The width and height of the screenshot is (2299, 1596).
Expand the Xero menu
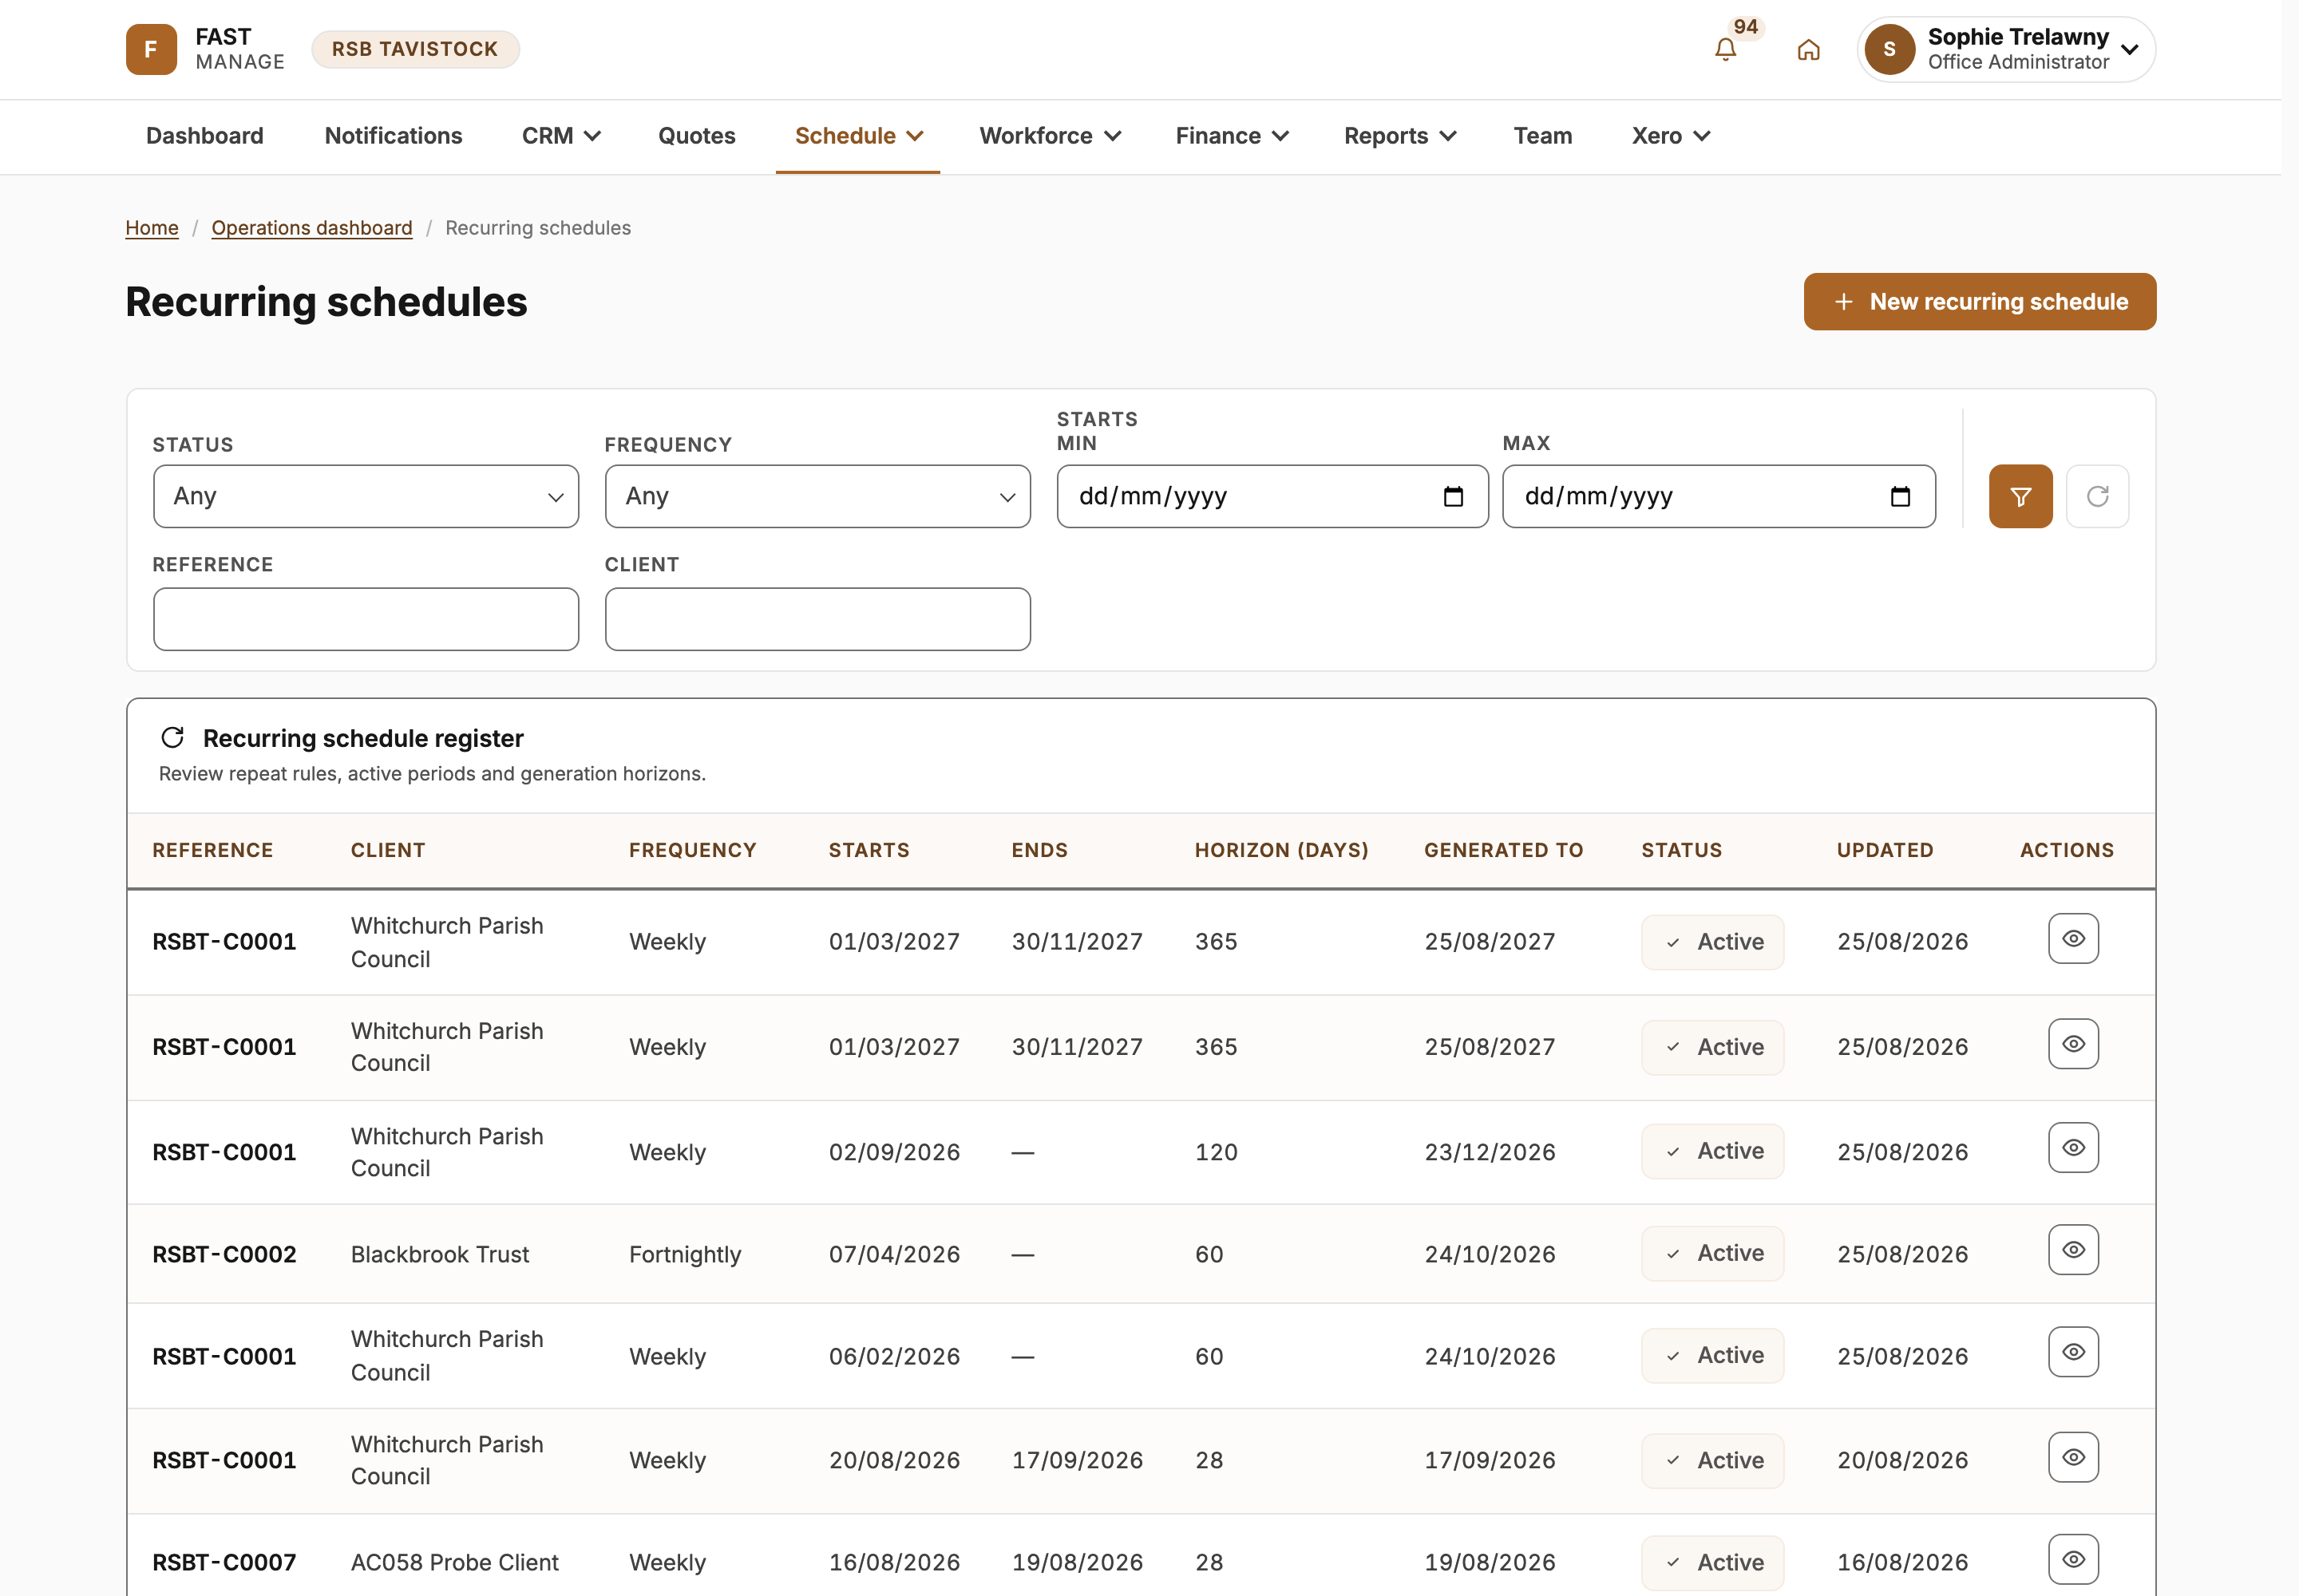point(1671,136)
